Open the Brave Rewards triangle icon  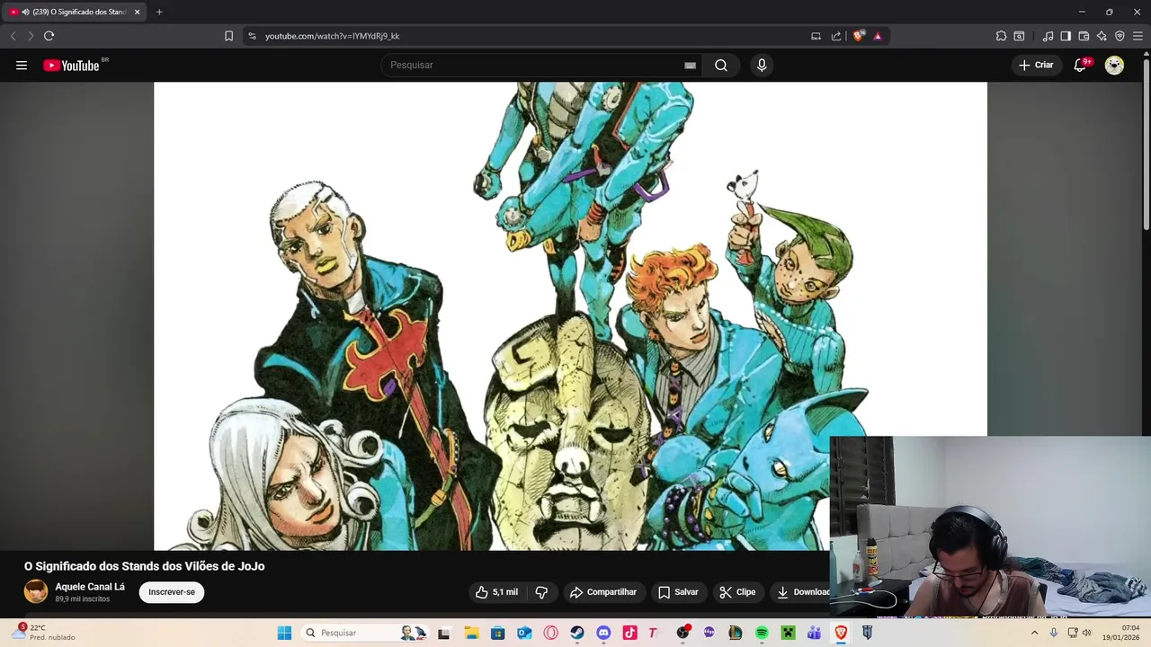coord(878,36)
